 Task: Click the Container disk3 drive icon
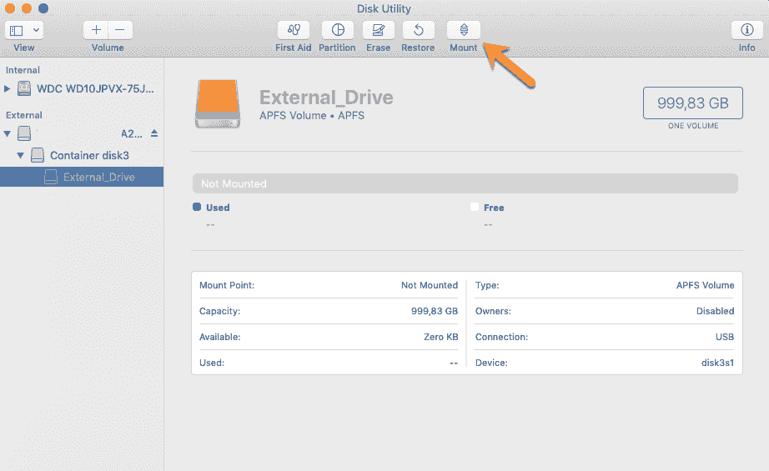click(38, 155)
